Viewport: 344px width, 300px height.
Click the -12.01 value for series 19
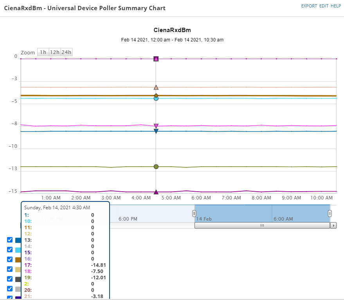[99, 277]
